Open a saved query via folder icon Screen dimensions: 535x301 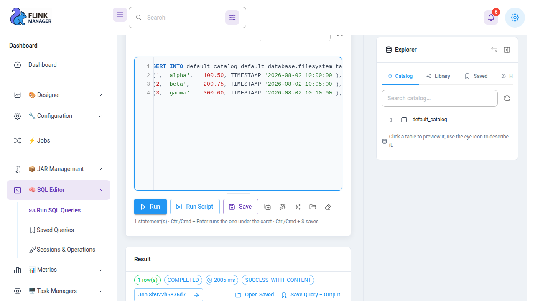[x=313, y=207]
